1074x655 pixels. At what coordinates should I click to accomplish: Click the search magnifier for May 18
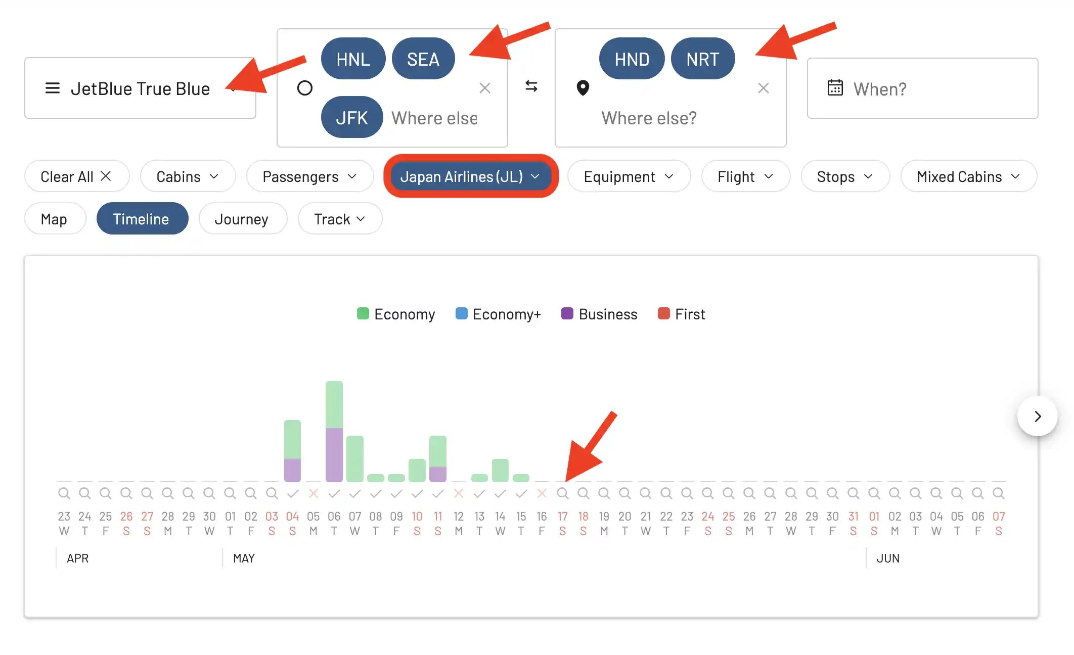583,493
